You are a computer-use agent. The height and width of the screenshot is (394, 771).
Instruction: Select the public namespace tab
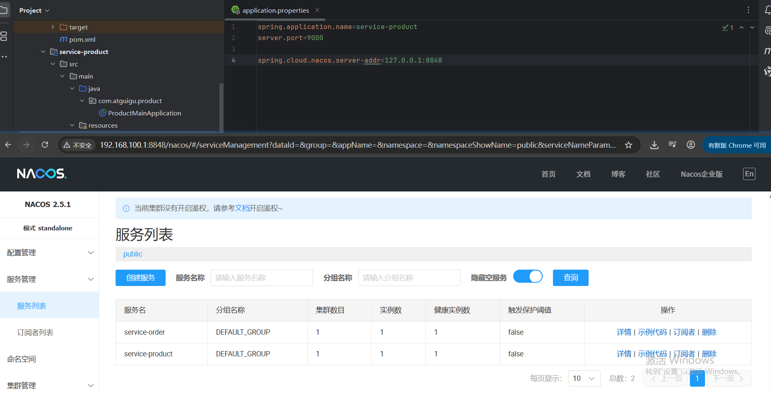pyautogui.click(x=133, y=254)
